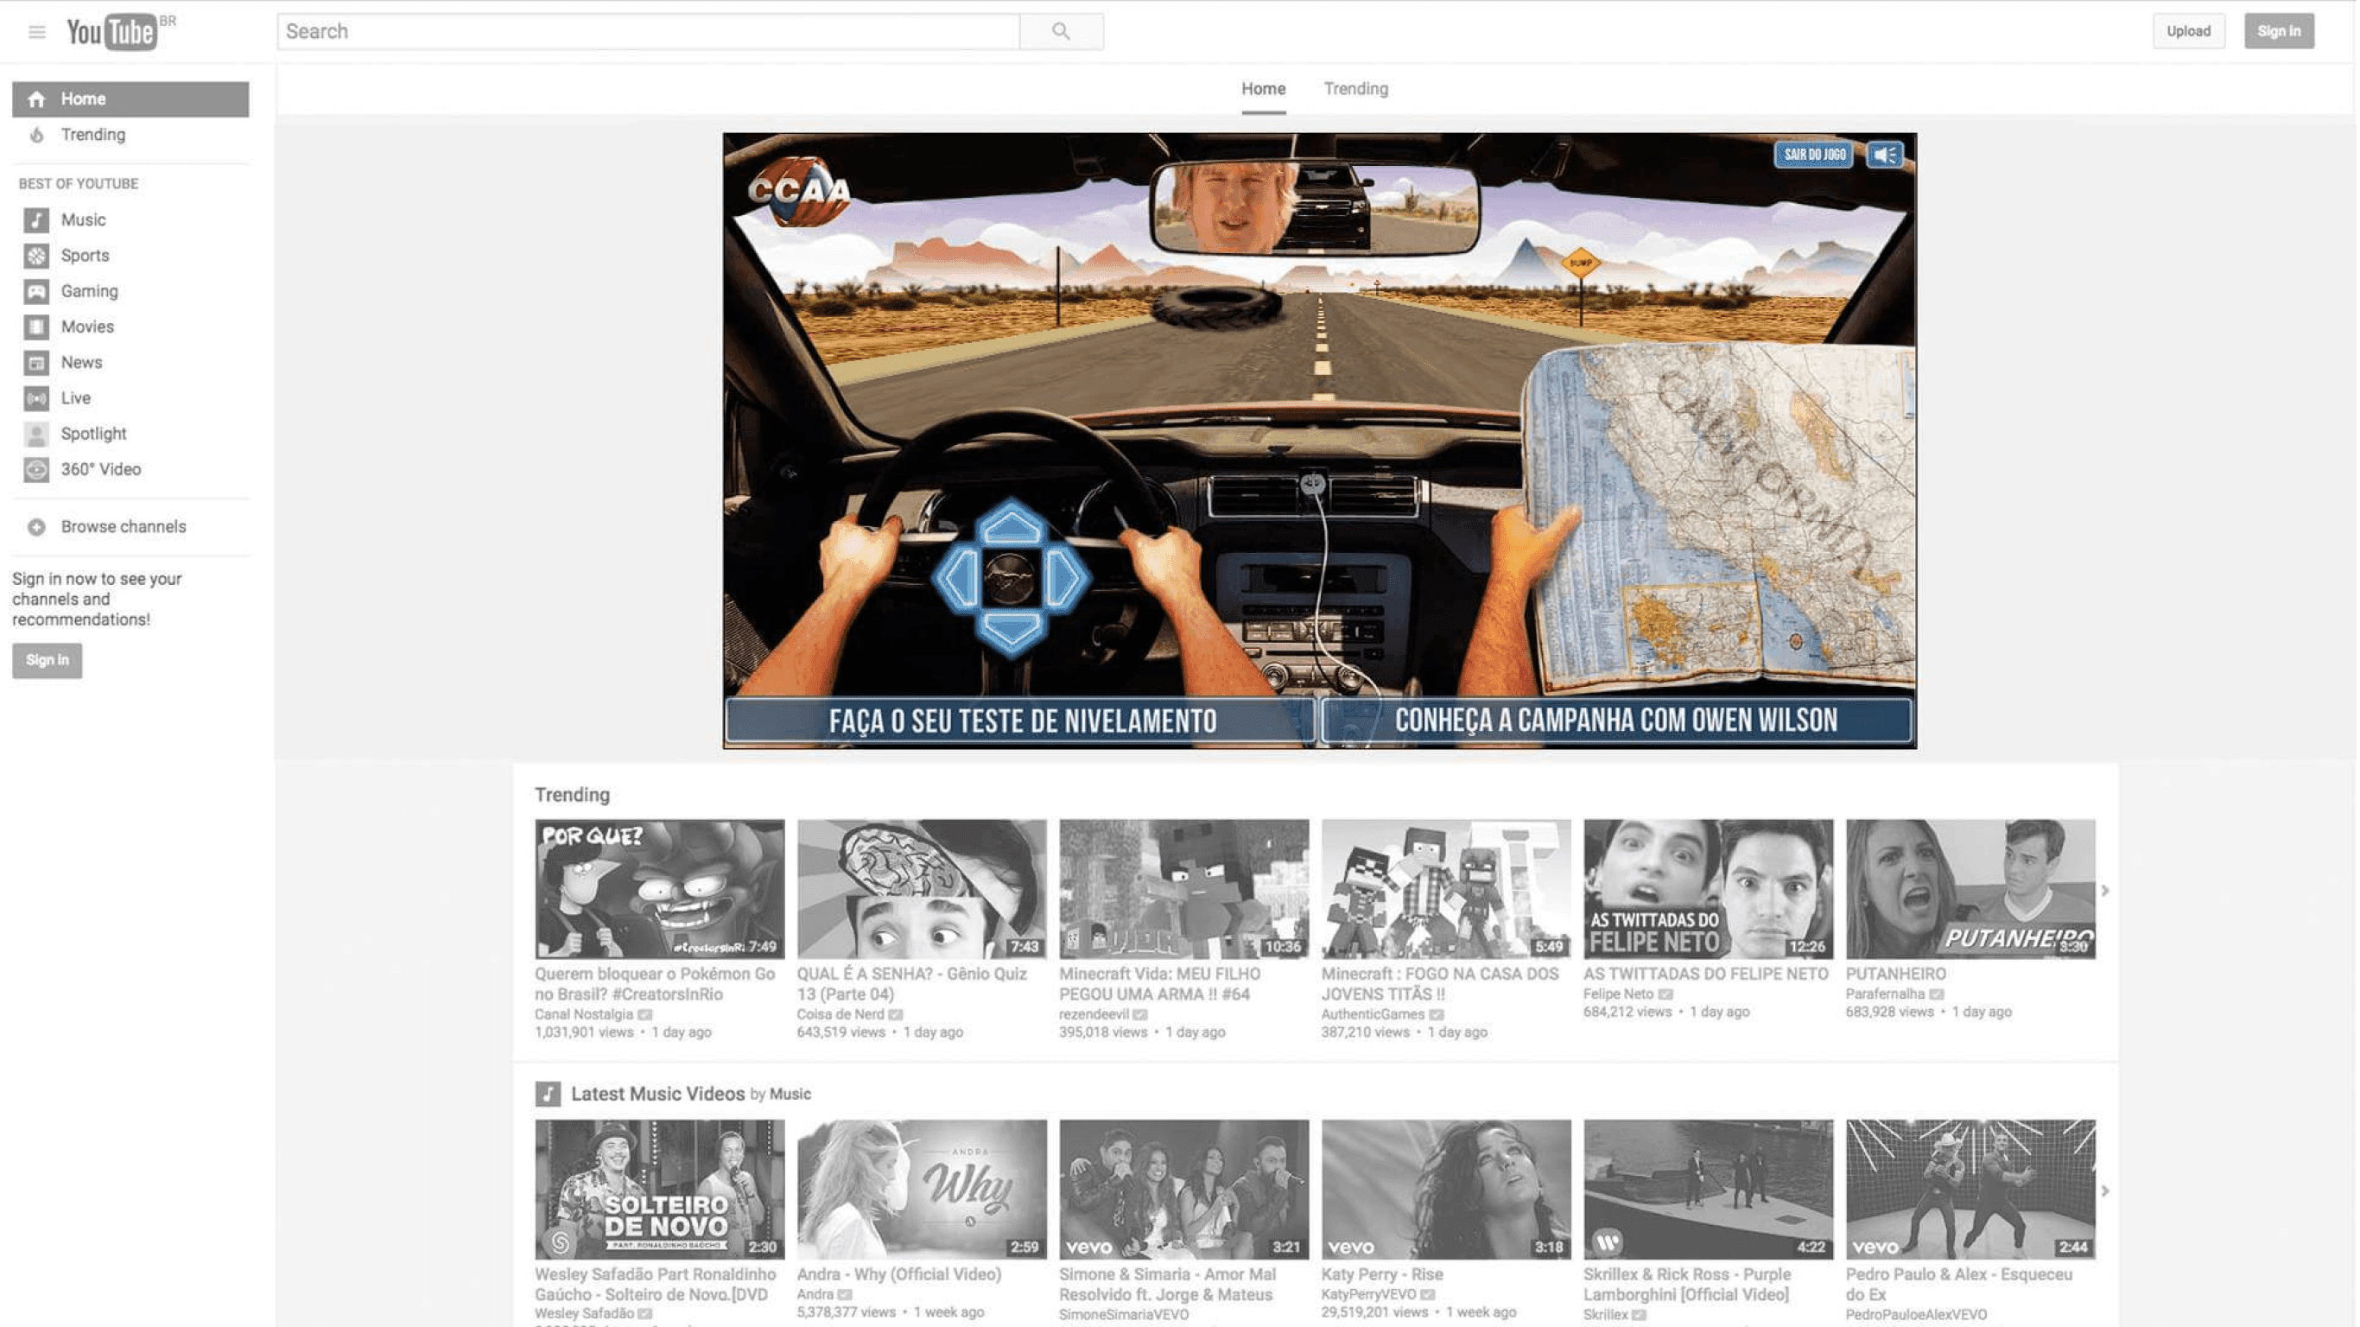Viewport: 2360px width, 1327px height.
Task: Click the Canal Nostalgia channel name
Action: [x=584, y=1014]
